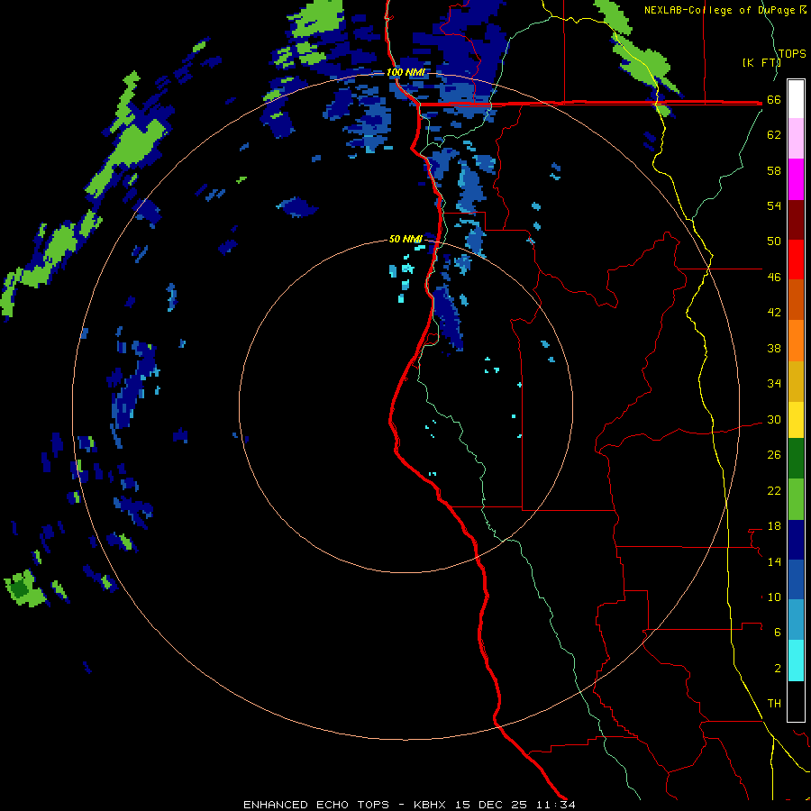Click the 66 legend value
811x811 pixels.
coord(774,99)
